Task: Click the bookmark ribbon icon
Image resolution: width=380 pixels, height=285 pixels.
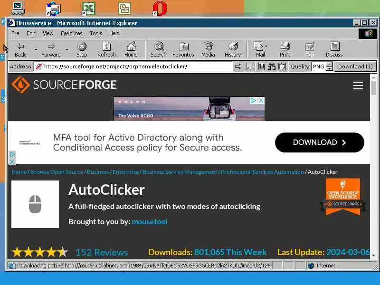Action: pyautogui.click(x=249, y=66)
